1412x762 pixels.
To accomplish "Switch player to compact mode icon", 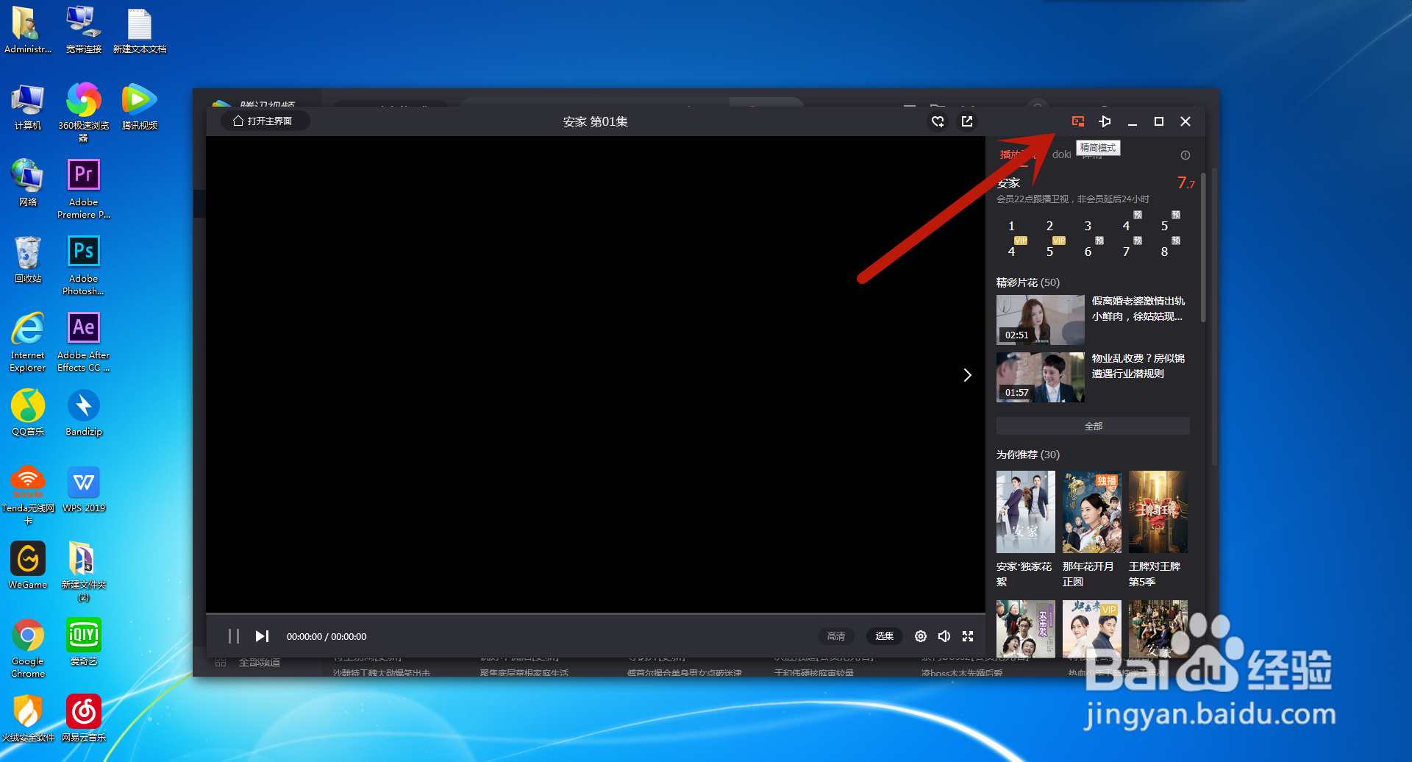I will point(1077,121).
